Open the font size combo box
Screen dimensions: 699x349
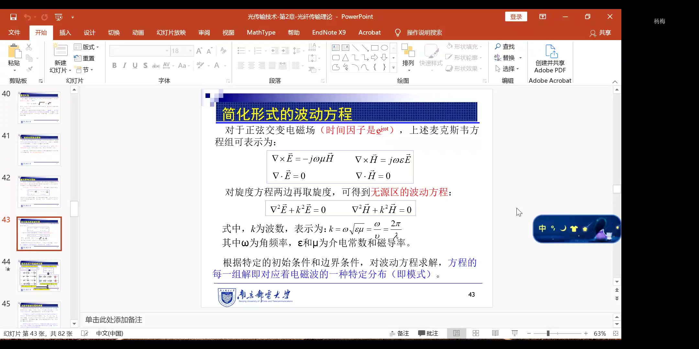click(x=182, y=51)
